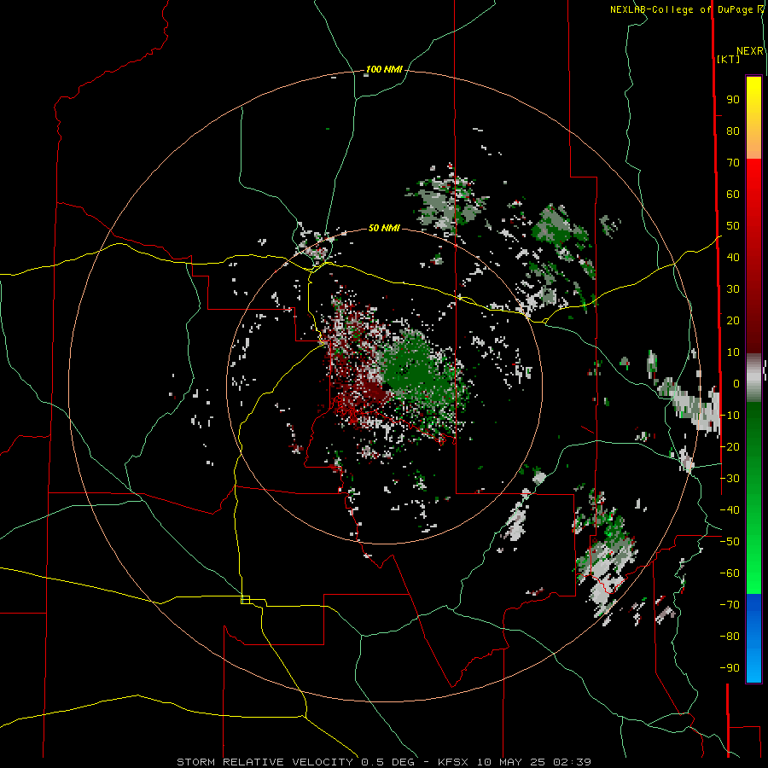768x768 pixels.
Task: Click the 30 value on the velocity scale
Action: (x=733, y=289)
